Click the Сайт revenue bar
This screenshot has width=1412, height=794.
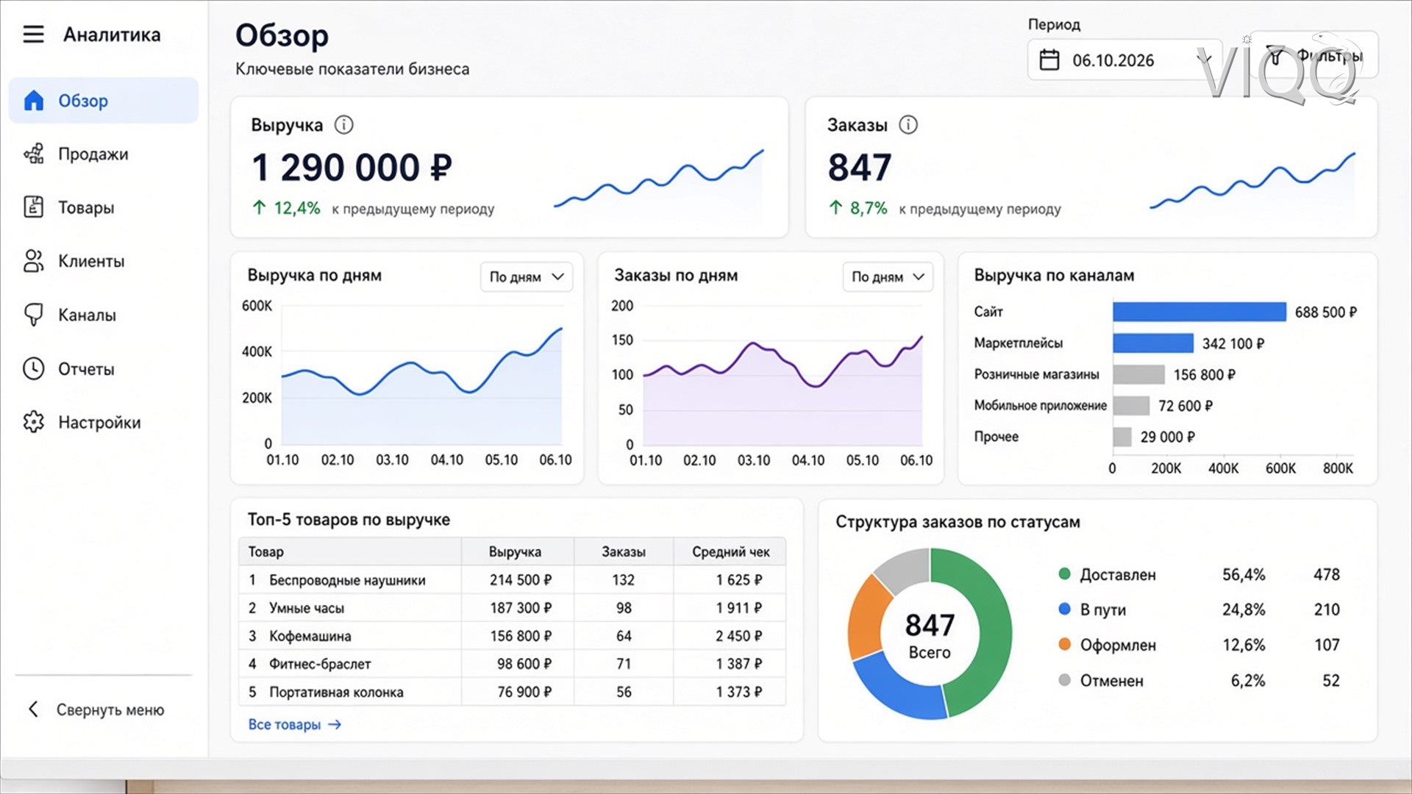(1199, 312)
